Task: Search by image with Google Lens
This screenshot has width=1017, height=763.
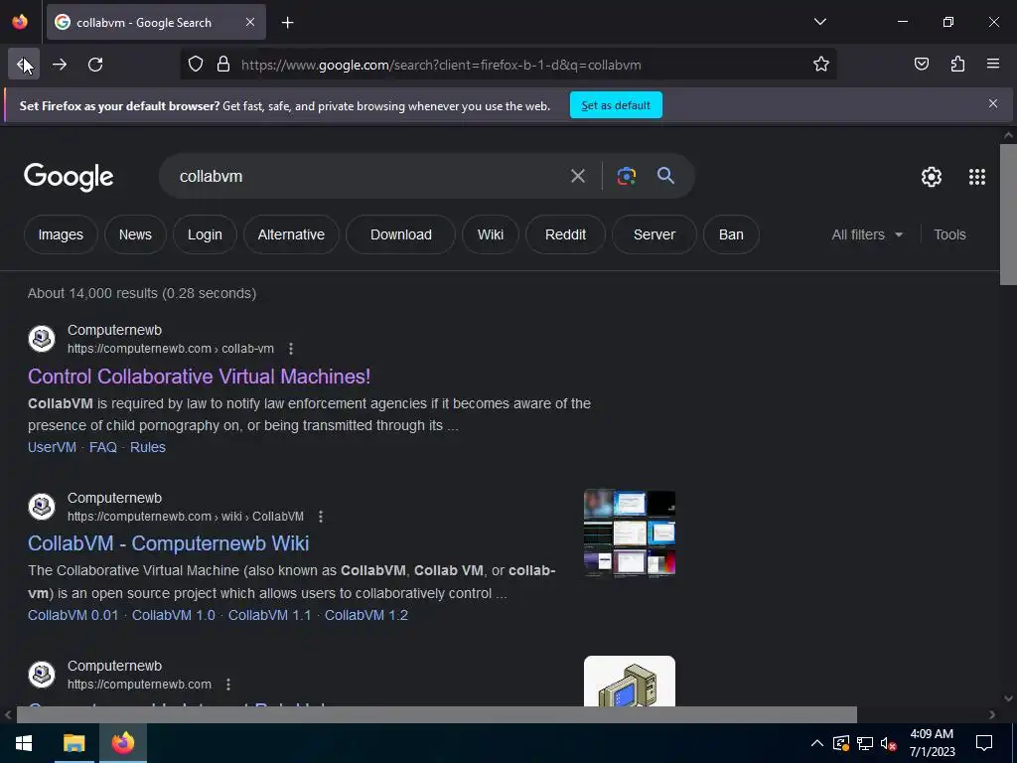Action: pyautogui.click(x=626, y=176)
